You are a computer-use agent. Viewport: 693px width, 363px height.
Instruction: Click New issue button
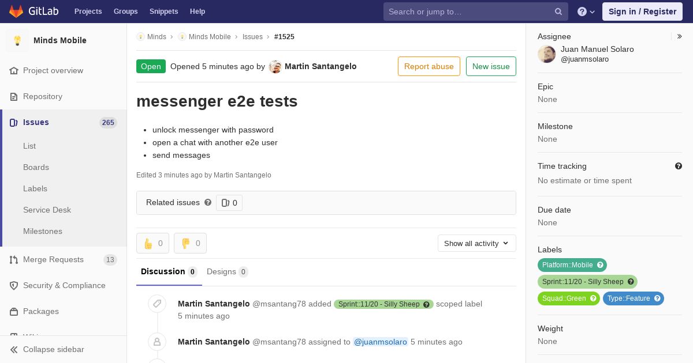click(x=491, y=66)
